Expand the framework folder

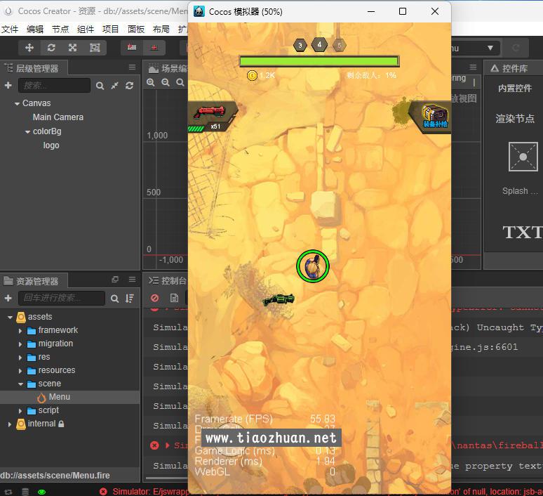20,331
